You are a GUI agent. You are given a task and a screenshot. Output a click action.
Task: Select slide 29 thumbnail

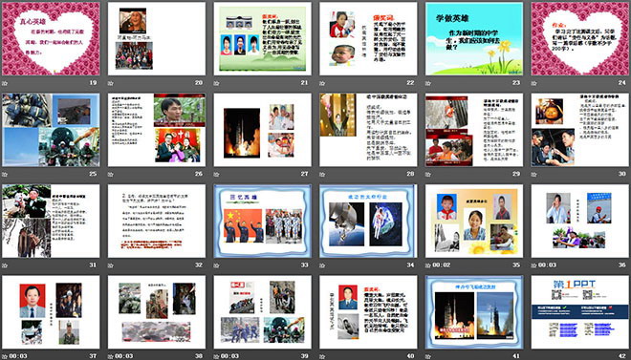(x=474, y=130)
